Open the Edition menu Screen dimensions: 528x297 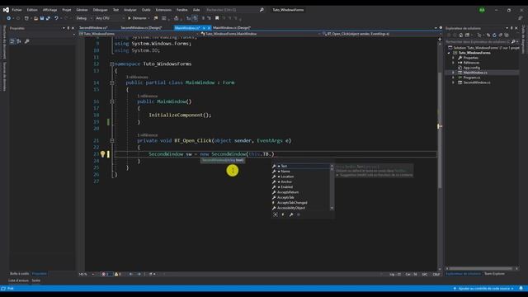pos(32,10)
